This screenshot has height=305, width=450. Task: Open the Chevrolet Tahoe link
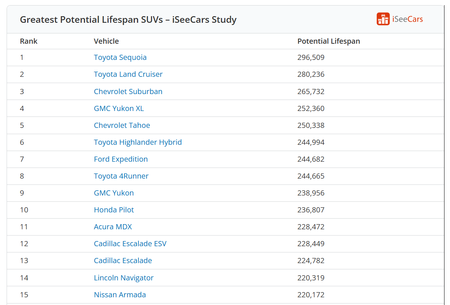pyautogui.click(x=122, y=125)
